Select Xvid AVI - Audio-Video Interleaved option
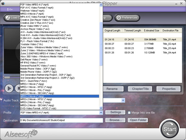This screenshot has height=140, width=186. 60,35
